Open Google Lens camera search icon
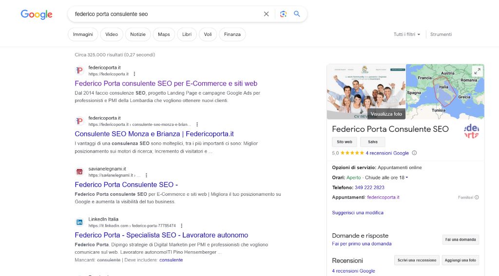This screenshot has height=276, width=499. click(283, 14)
